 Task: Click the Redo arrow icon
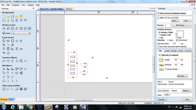25,20
